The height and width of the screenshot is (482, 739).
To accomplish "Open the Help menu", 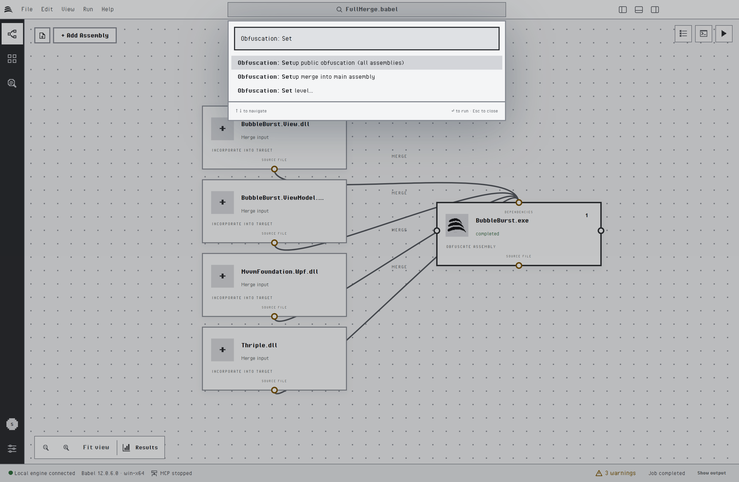I will click(107, 9).
